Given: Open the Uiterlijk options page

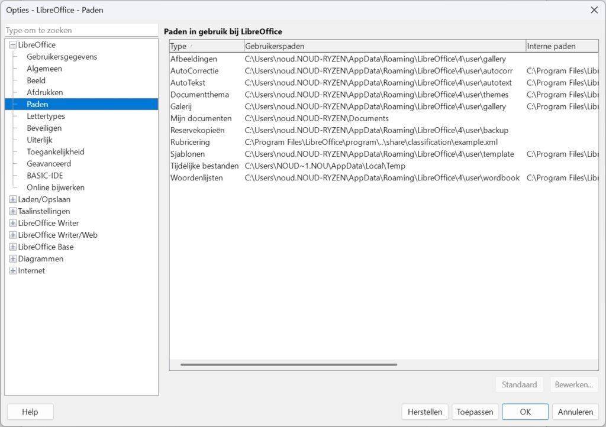Looking at the screenshot, I should coord(40,140).
